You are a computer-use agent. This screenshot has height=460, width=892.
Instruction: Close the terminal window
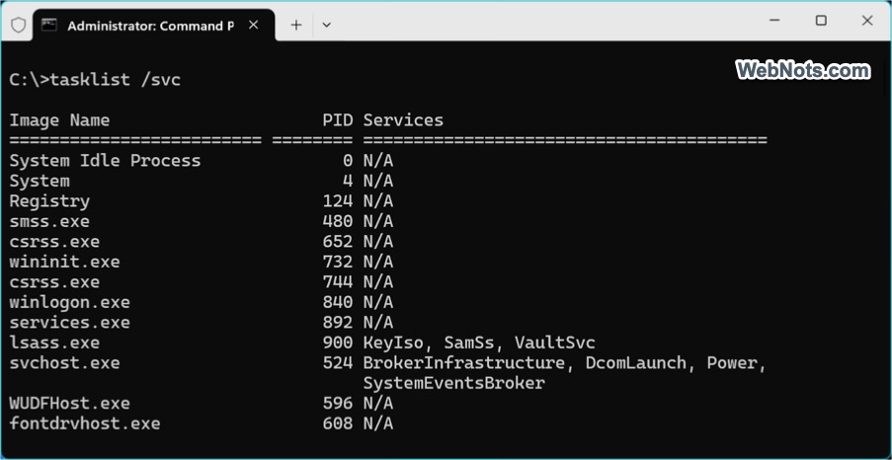click(x=867, y=21)
